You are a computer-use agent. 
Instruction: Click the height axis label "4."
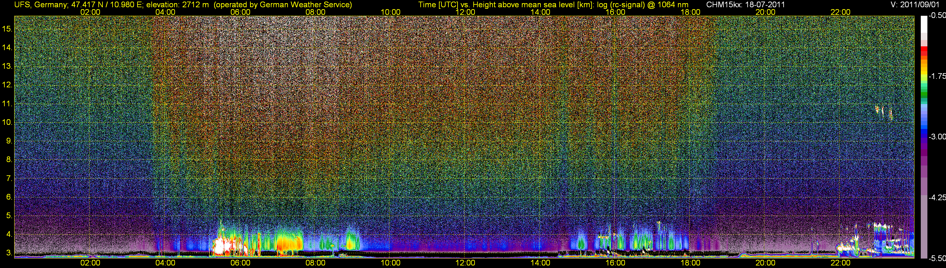click(9, 234)
